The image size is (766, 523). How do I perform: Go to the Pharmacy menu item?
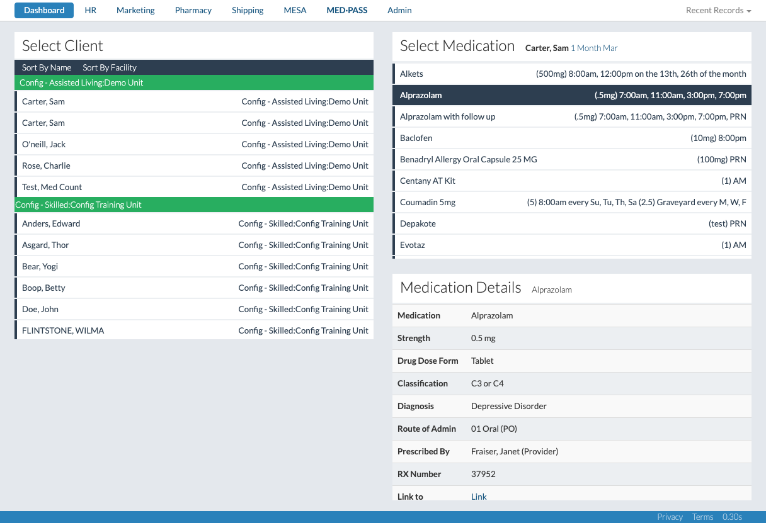(193, 11)
